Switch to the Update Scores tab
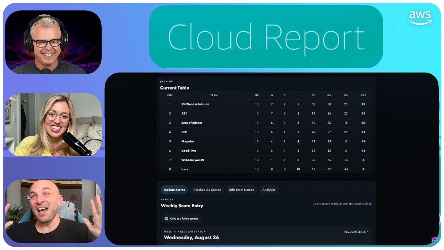The height and width of the screenshot is (250, 444). coord(174,190)
